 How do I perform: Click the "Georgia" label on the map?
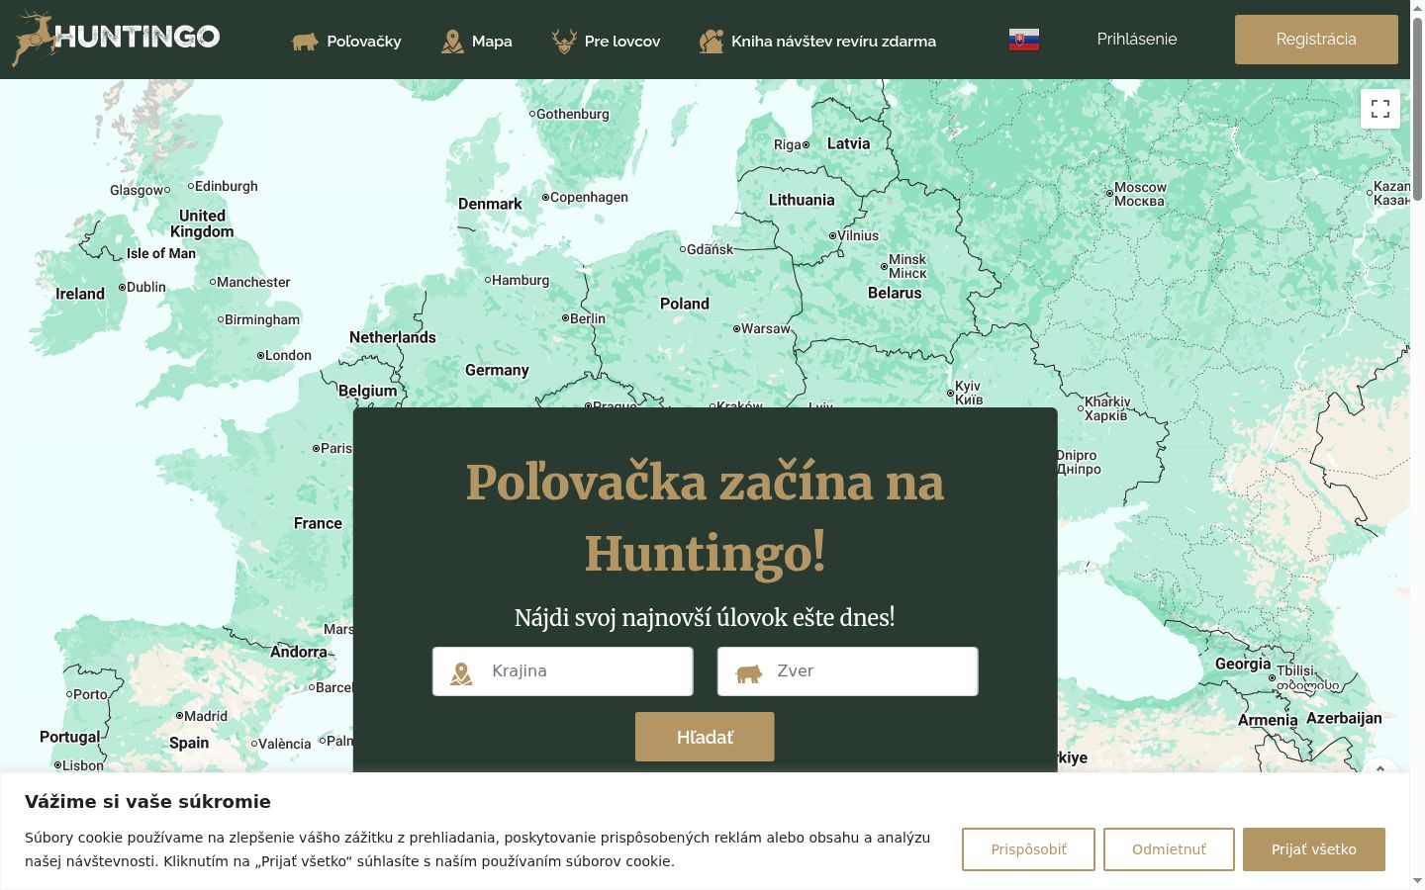[x=1243, y=664]
